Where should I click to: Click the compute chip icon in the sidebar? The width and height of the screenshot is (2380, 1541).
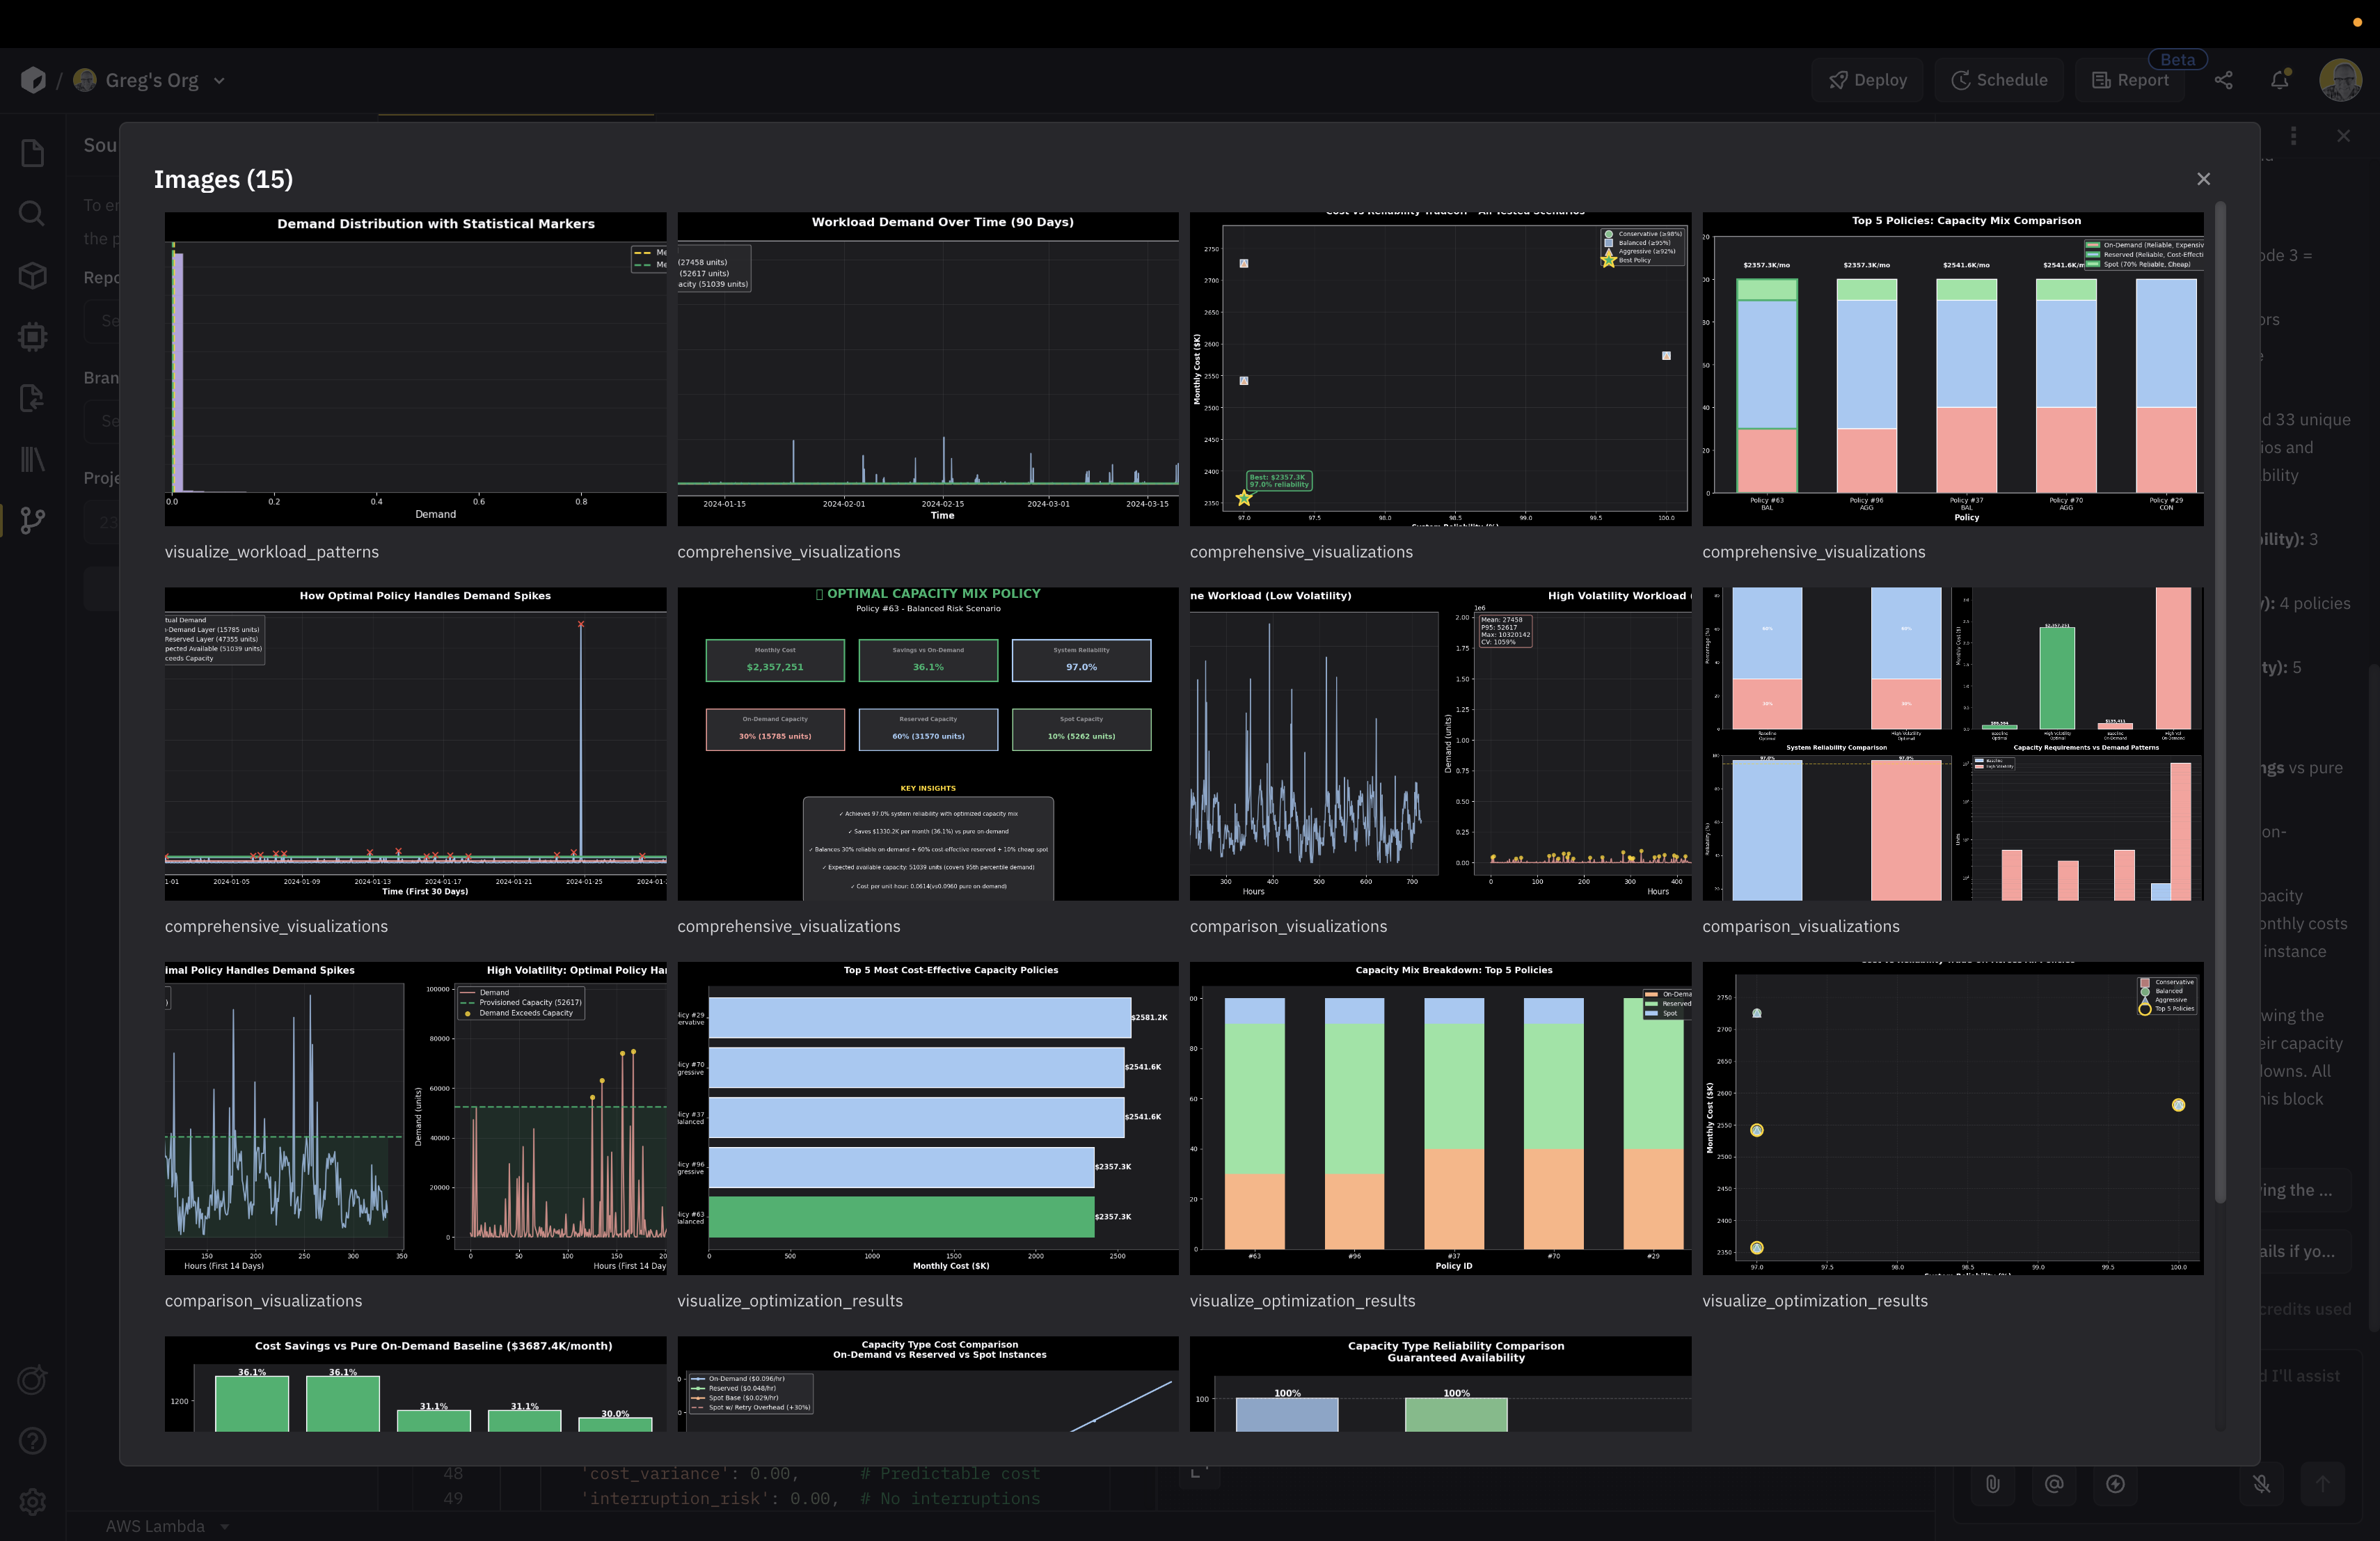click(32, 337)
